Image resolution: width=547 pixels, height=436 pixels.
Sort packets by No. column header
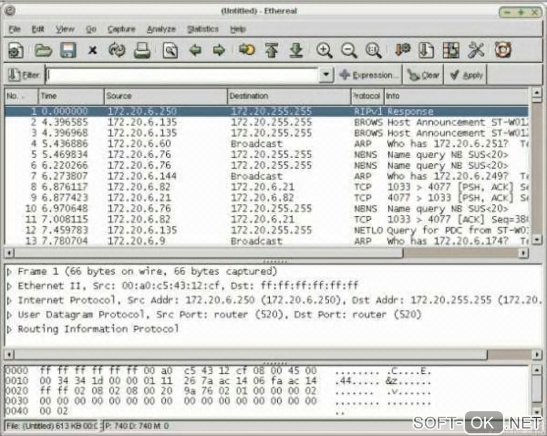tap(21, 96)
